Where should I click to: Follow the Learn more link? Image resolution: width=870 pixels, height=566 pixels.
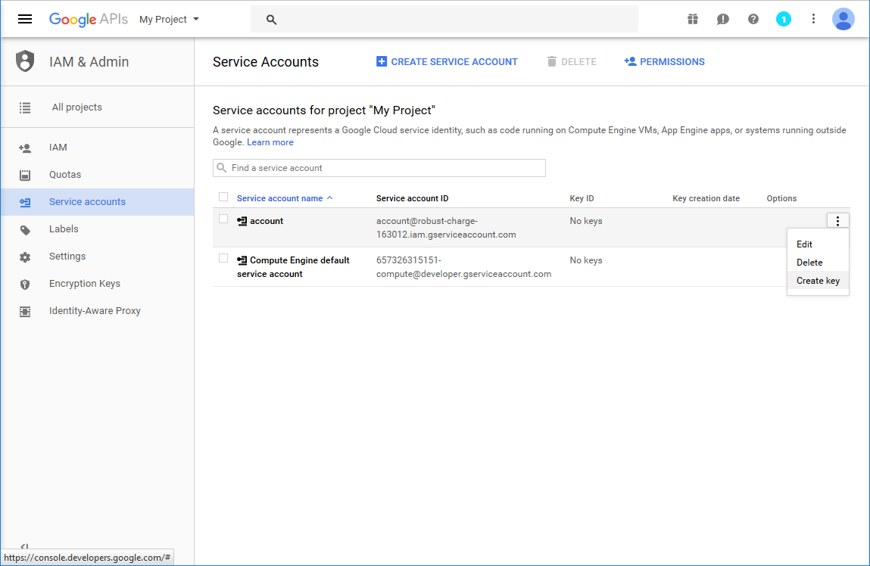pos(270,142)
